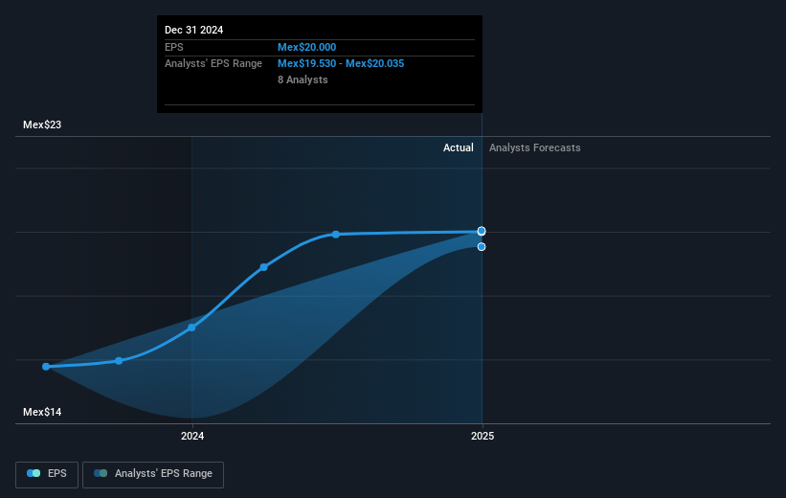Click the Mex$20.000 EPS value in tooltip

(306, 47)
